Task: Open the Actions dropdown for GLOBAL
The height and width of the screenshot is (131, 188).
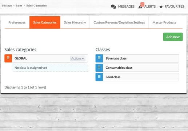Action: (77, 58)
